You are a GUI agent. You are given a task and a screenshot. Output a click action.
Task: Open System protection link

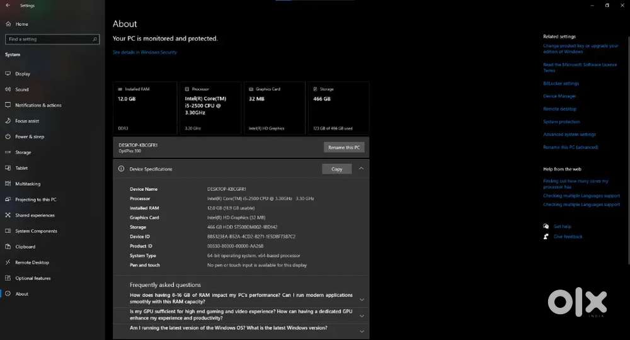pyautogui.click(x=562, y=122)
